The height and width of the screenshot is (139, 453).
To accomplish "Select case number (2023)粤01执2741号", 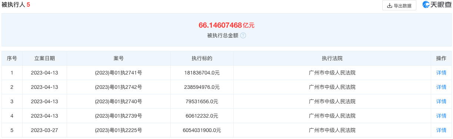I will pos(119,73).
